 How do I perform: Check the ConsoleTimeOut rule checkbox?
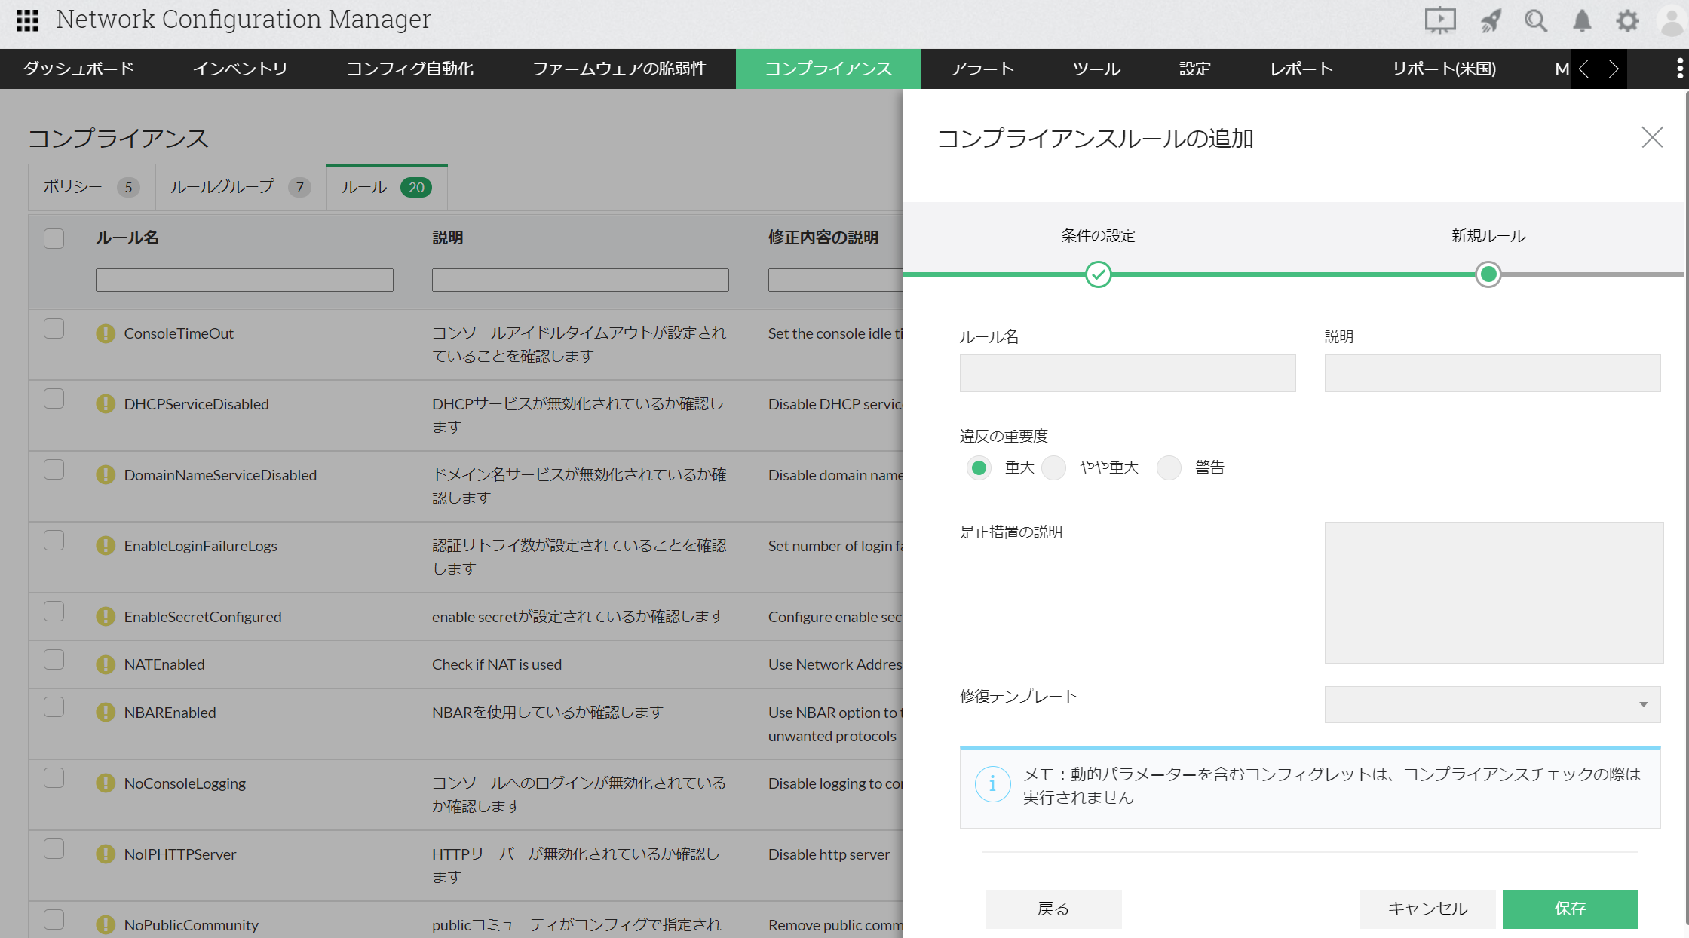[54, 329]
